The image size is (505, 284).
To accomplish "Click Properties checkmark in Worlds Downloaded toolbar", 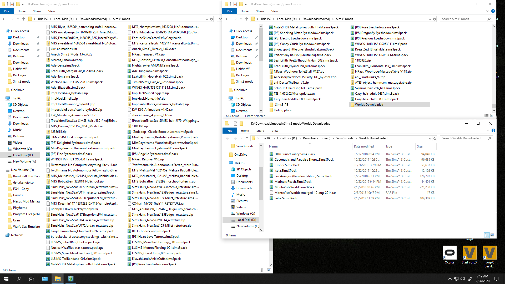I will click(235, 124).
